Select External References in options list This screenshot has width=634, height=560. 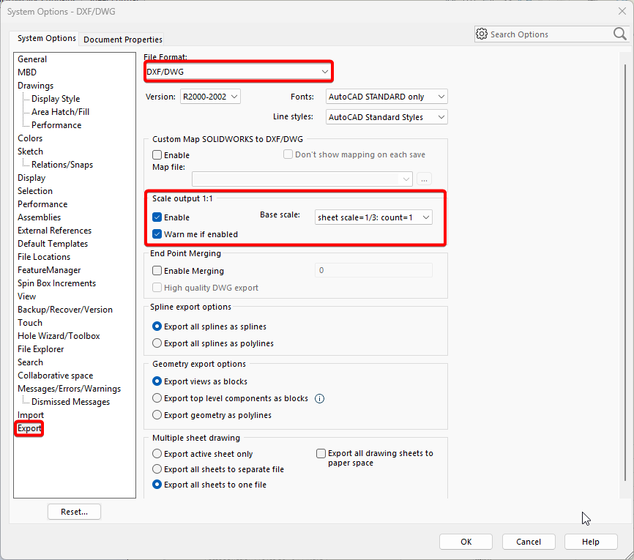point(55,231)
